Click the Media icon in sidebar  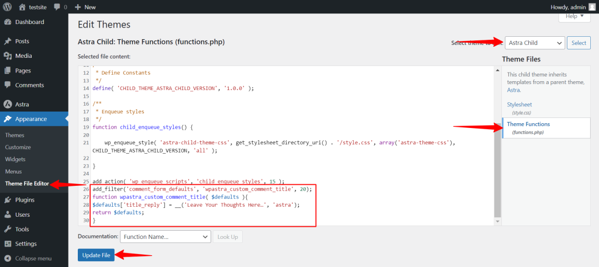click(x=8, y=56)
